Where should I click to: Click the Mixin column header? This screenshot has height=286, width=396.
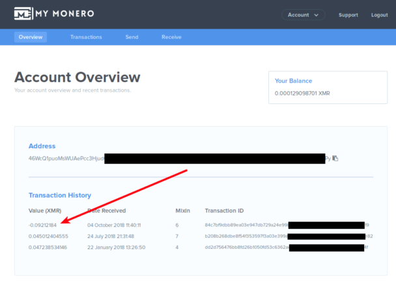pos(182,211)
